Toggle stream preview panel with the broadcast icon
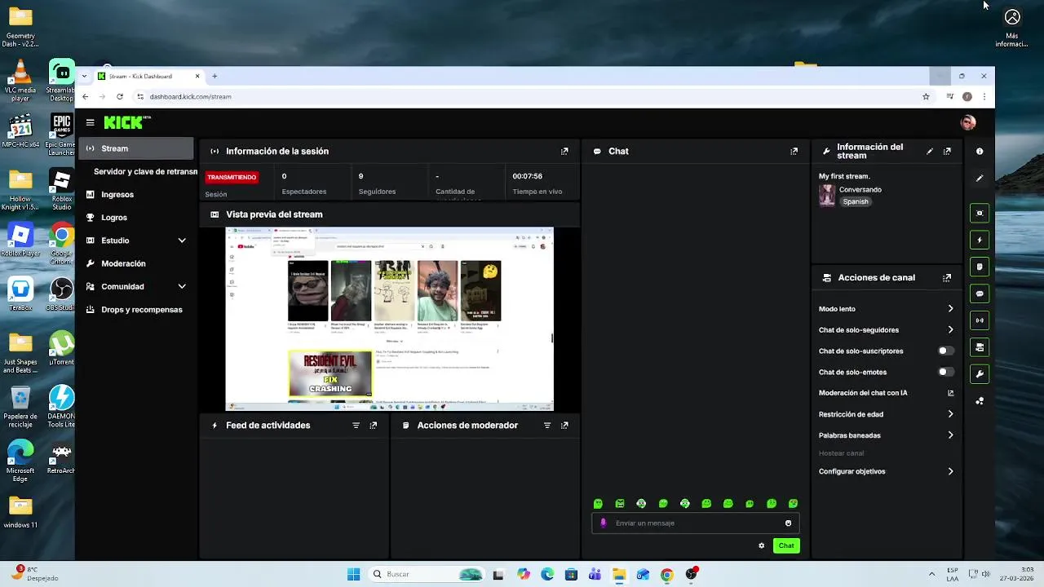This screenshot has width=1044, height=587. click(980, 320)
